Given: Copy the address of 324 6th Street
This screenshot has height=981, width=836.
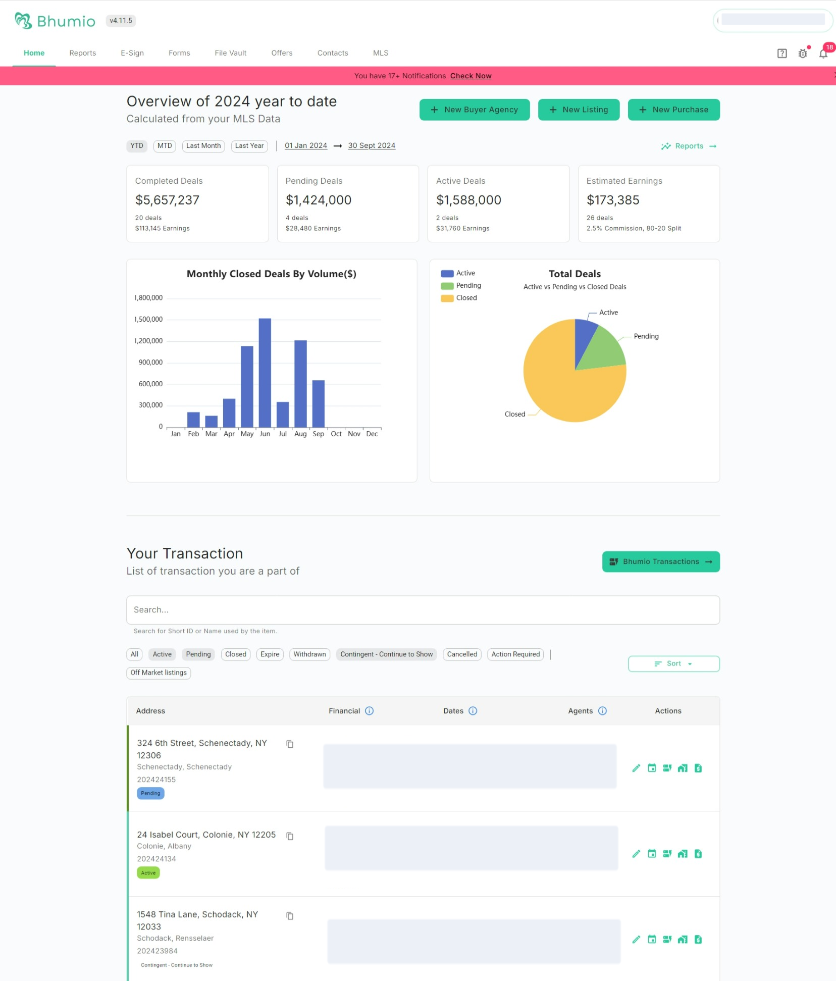Looking at the screenshot, I should click(x=290, y=744).
